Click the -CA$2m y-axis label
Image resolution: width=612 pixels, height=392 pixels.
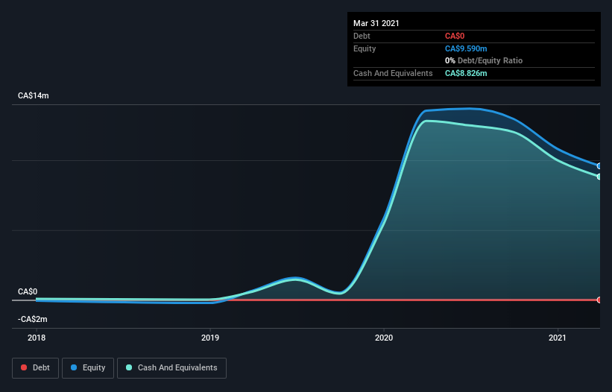[32, 319]
